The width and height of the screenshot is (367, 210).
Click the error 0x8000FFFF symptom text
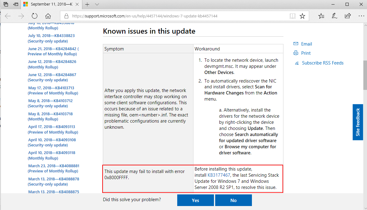pyautogui.click(x=144, y=175)
